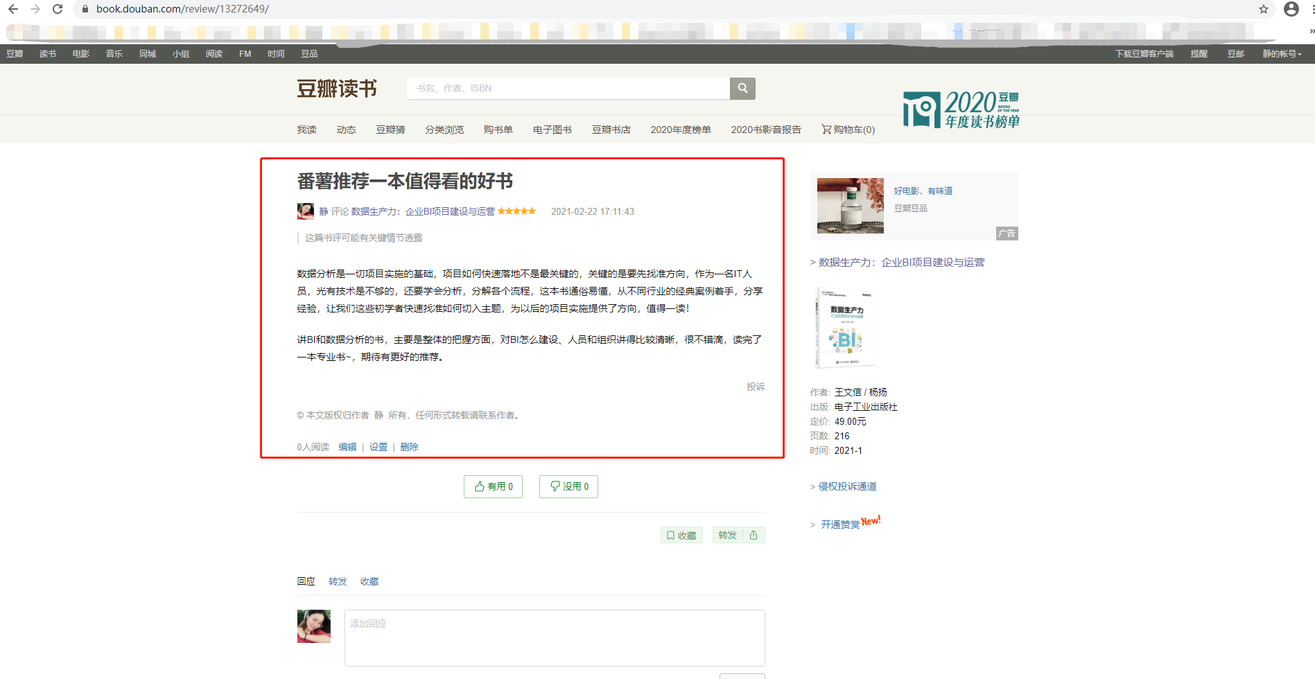This screenshot has width=1315, height=679.
Task: Mark the review 没用
Action: (568, 486)
